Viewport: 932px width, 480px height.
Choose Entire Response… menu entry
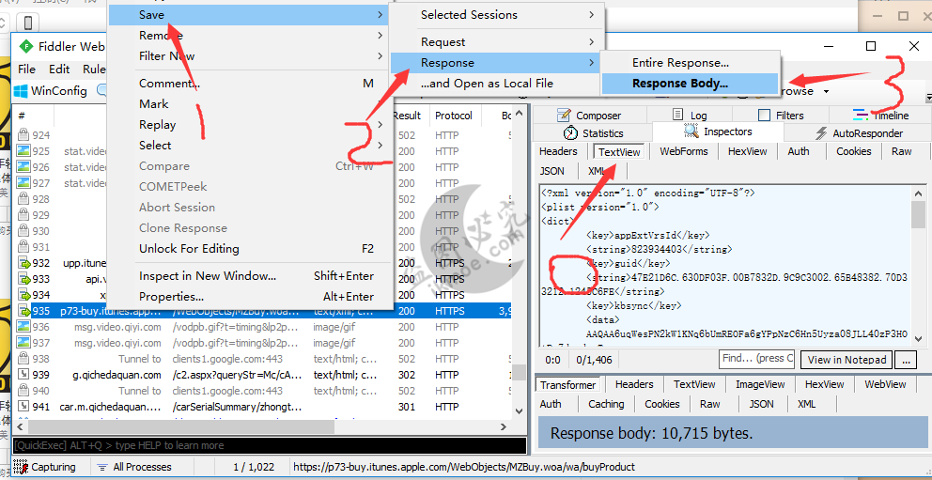point(690,62)
